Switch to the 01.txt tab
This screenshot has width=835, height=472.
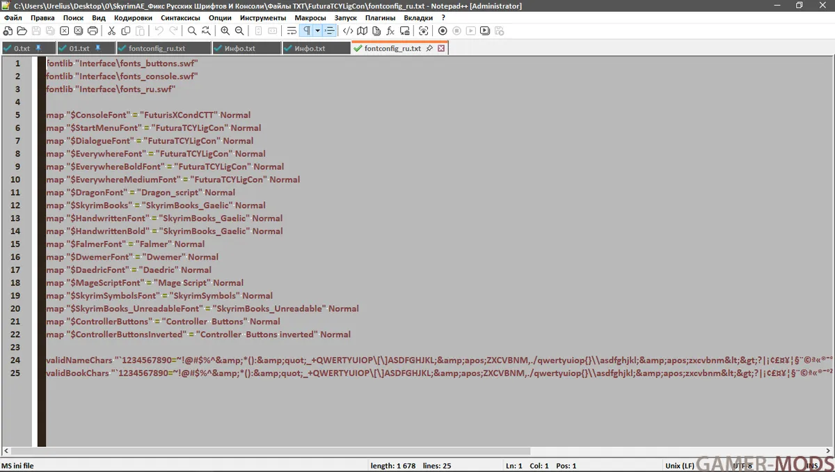[79, 49]
